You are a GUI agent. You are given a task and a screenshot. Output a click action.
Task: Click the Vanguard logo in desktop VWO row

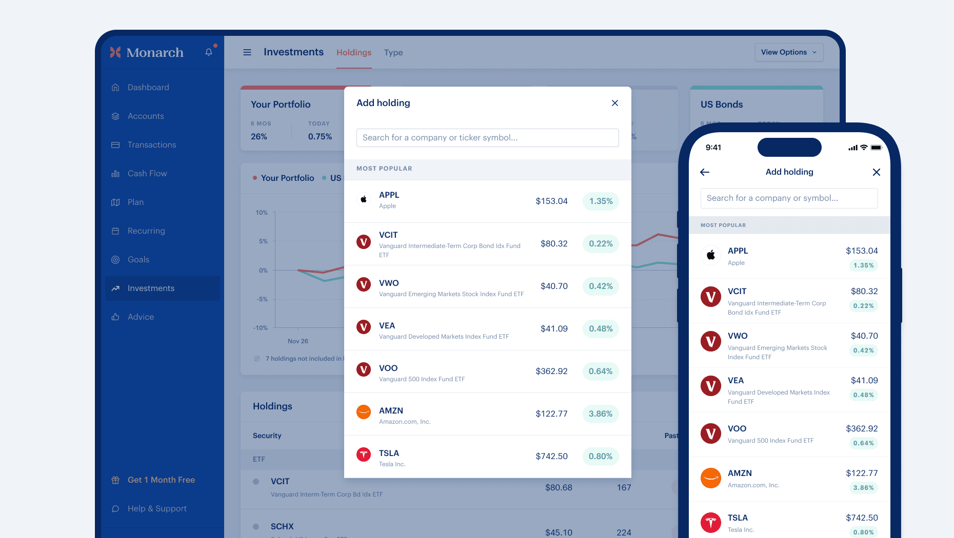364,284
